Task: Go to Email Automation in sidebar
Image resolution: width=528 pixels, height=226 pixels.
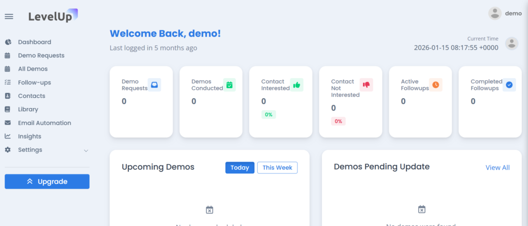Action: 44,123
